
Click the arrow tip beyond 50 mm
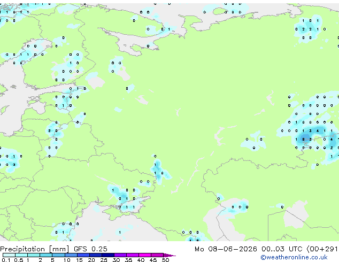pyautogui.click(x=169, y=256)
